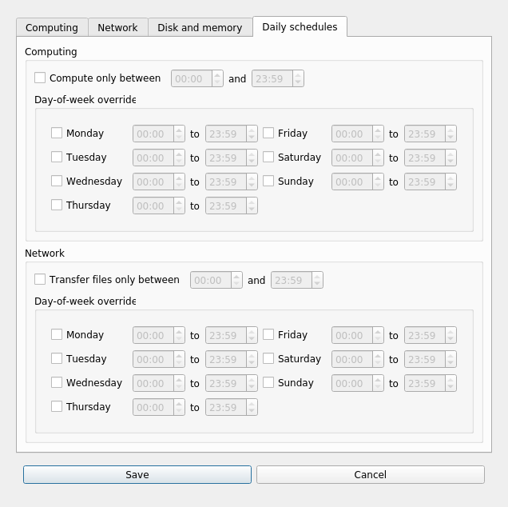Click the Save button
This screenshot has width=508, height=507.
pyautogui.click(x=137, y=475)
